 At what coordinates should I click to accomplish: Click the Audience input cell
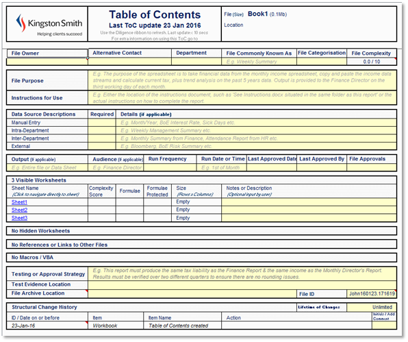point(116,167)
